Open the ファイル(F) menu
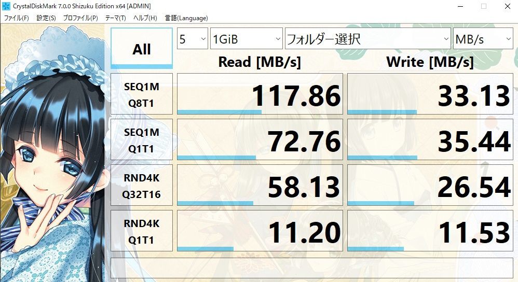Screen dimensions: 518x282 coord(16,18)
